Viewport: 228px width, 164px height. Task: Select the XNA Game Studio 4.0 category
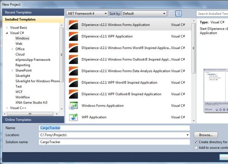point(31,102)
